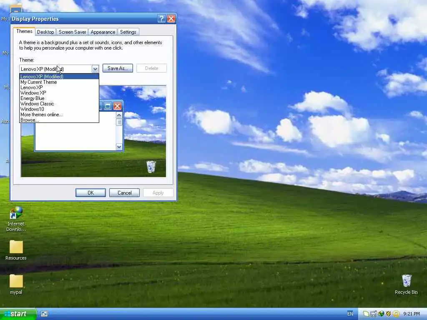Pick the Windows10 theme entry
427x320 pixels.
[59, 109]
